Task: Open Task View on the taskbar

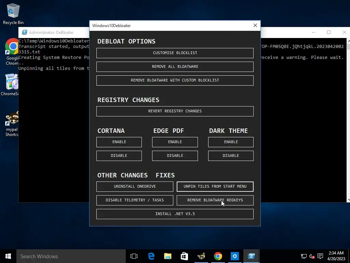Action: tap(134, 256)
